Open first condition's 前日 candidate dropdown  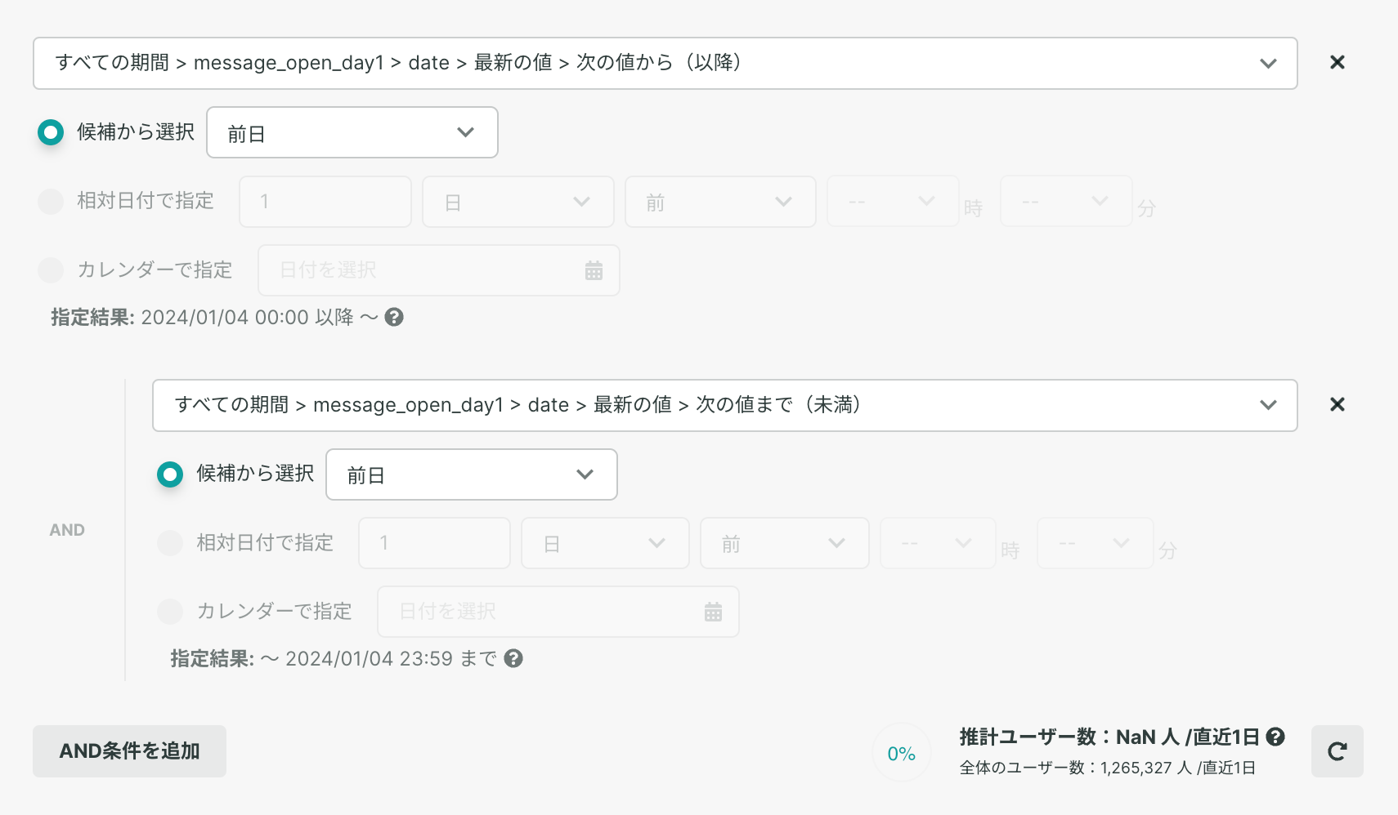click(352, 132)
